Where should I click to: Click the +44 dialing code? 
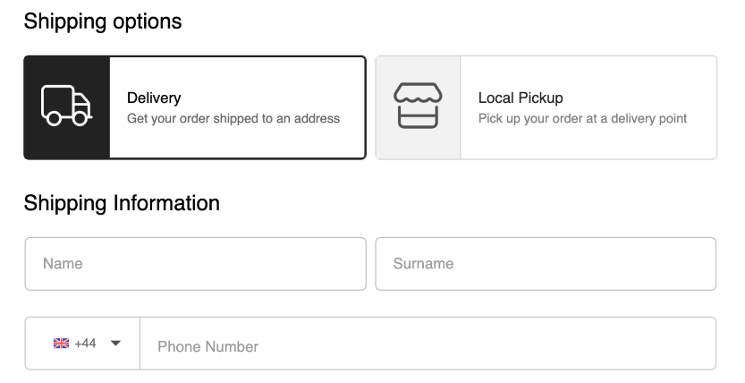click(85, 344)
